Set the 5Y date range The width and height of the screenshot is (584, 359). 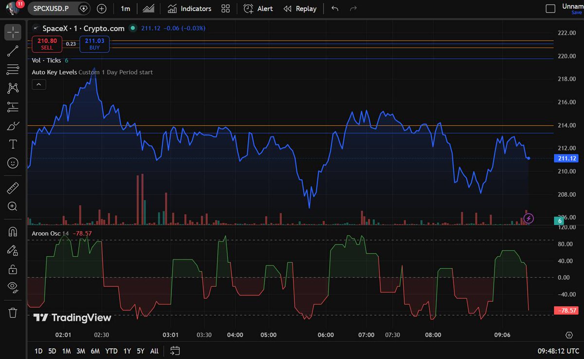click(141, 351)
